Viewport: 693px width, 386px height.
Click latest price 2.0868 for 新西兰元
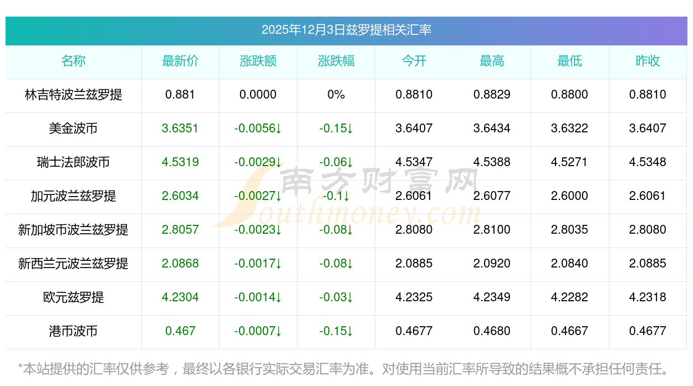(x=180, y=264)
